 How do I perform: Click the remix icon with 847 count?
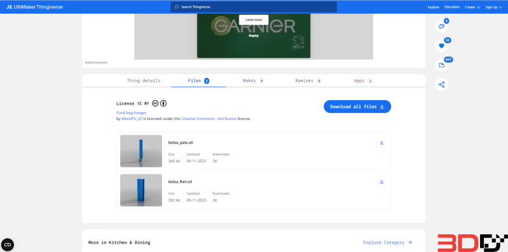pos(441,65)
